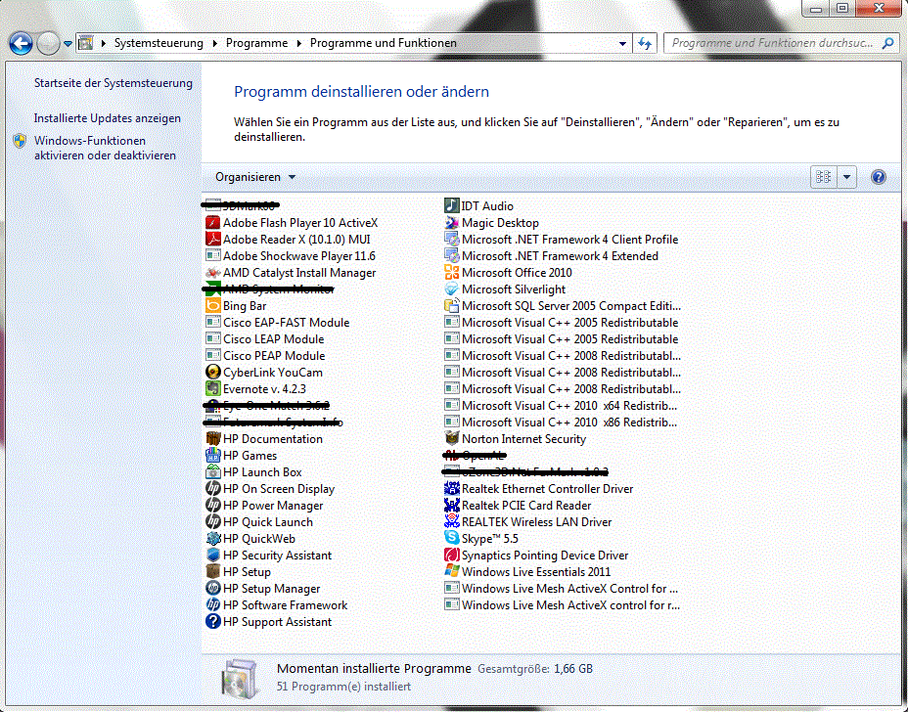The width and height of the screenshot is (908, 712).
Task: Click the Systemsteuerung breadcrumb
Action: click(x=159, y=43)
